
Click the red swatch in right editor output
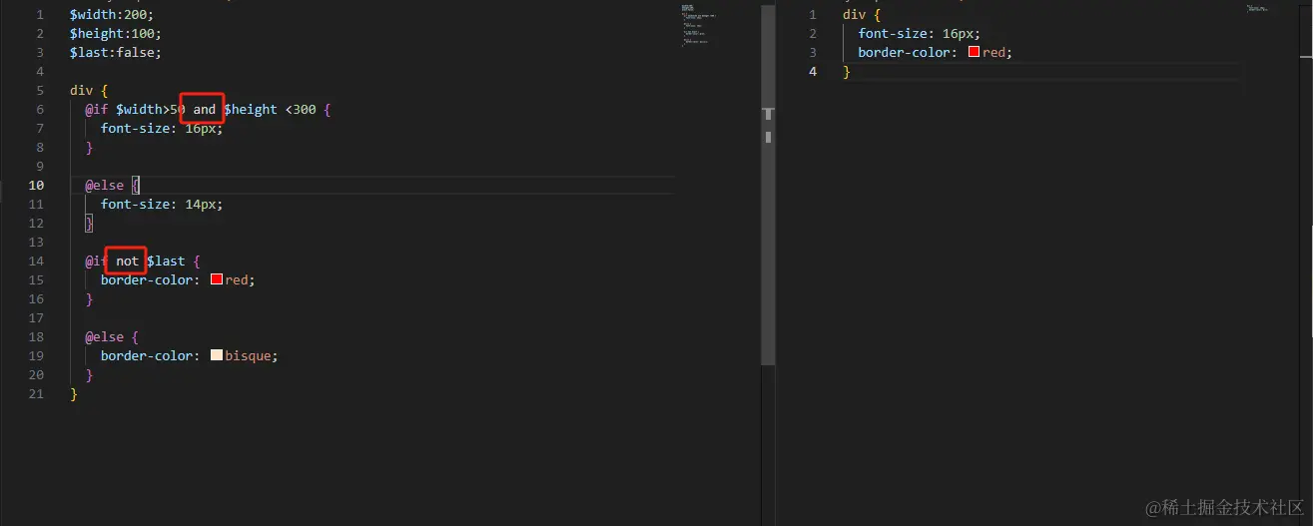[974, 52]
